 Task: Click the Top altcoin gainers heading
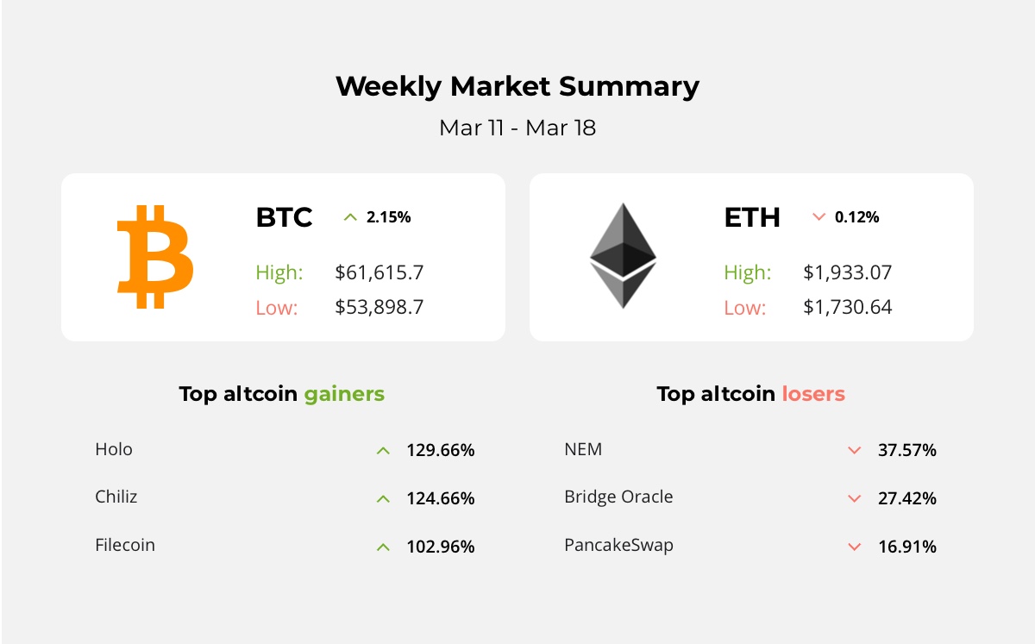[281, 394]
